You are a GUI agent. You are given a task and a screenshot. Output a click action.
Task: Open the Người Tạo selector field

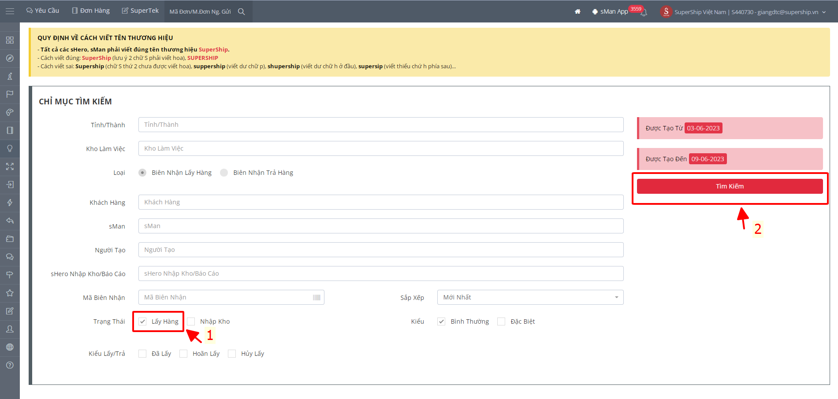[x=381, y=250]
